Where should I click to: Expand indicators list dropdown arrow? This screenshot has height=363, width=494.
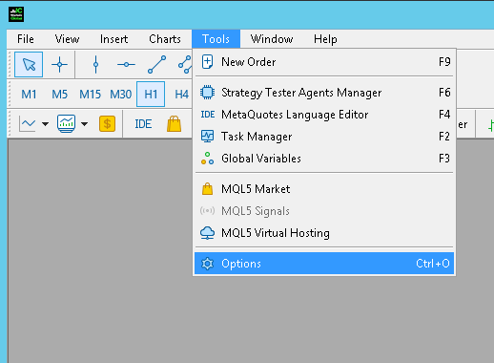(x=84, y=124)
